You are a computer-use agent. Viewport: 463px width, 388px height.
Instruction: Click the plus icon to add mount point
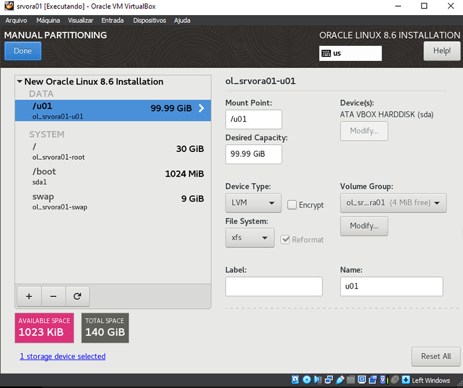29,296
